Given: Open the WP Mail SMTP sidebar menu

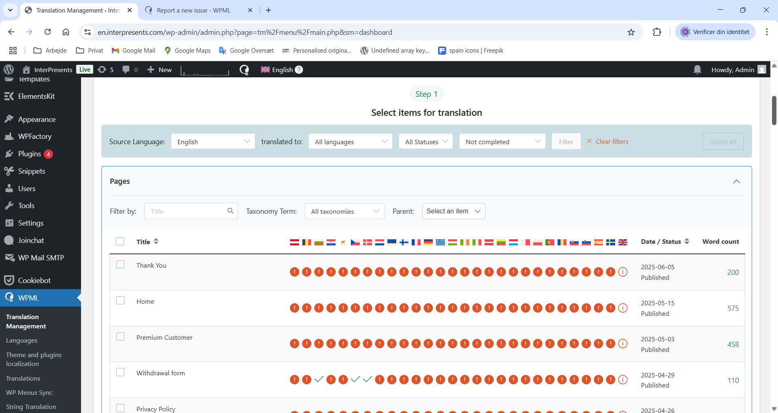Looking at the screenshot, I should tap(41, 258).
